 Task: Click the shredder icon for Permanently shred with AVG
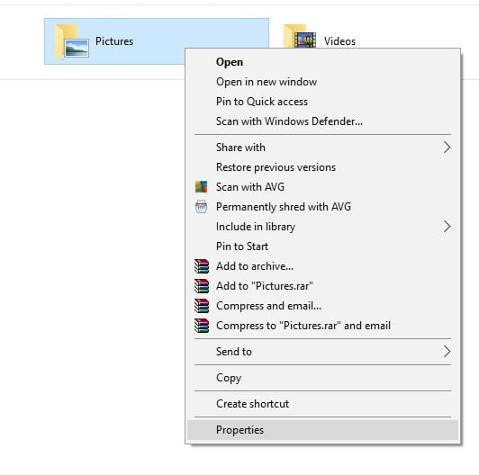(201, 207)
